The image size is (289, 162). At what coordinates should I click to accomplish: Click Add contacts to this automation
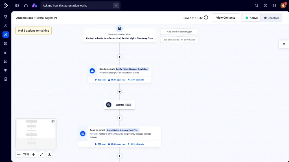[x=179, y=40]
